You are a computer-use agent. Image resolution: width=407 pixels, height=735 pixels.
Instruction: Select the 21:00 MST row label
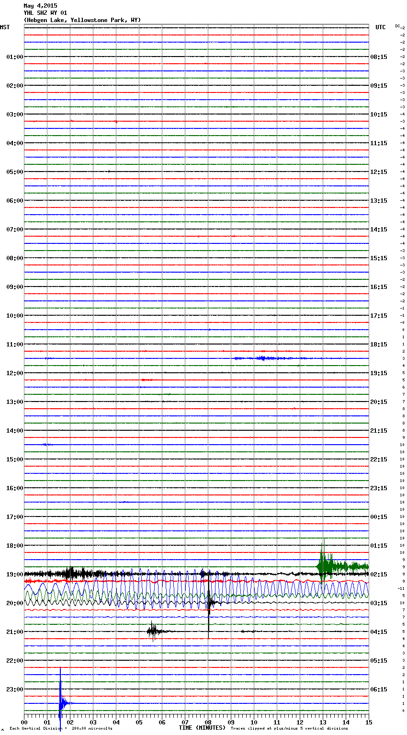coord(15,632)
